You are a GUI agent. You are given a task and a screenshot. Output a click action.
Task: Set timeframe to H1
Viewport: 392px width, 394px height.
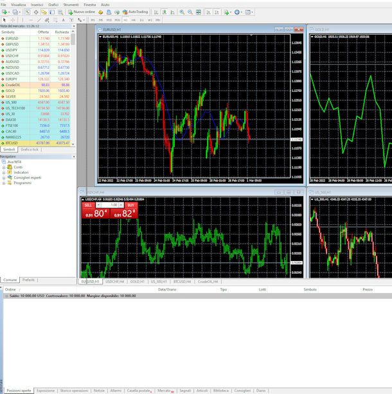point(126,20)
